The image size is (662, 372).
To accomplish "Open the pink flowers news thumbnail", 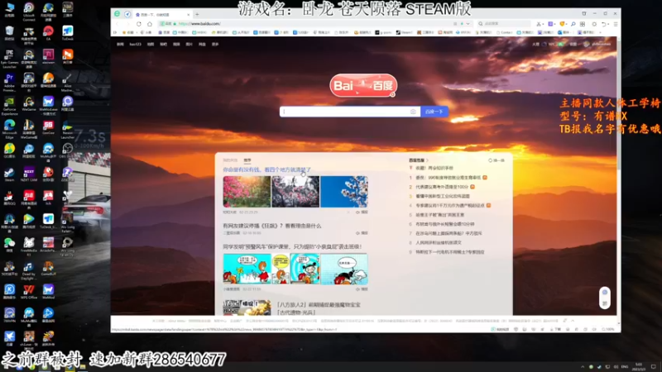I will pyautogui.click(x=247, y=192).
